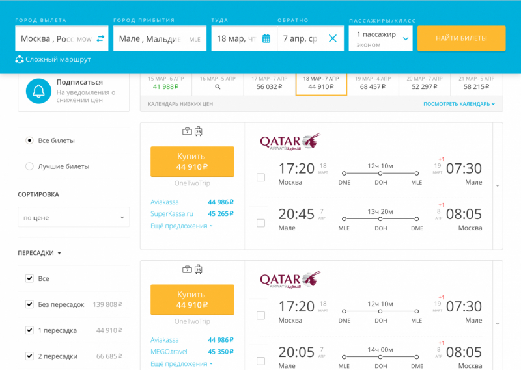The image size is (521, 370).
Task: Click the НАЙТИ БИЛЕТЫ search button
Action: pos(462,38)
